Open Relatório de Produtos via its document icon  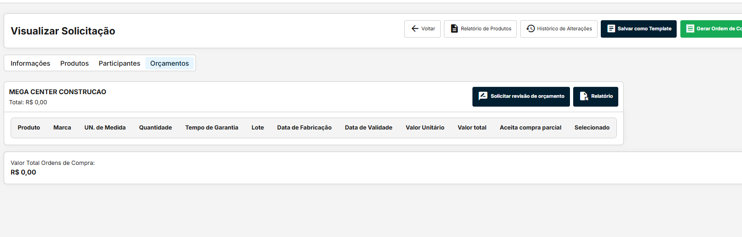coord(454,28)
